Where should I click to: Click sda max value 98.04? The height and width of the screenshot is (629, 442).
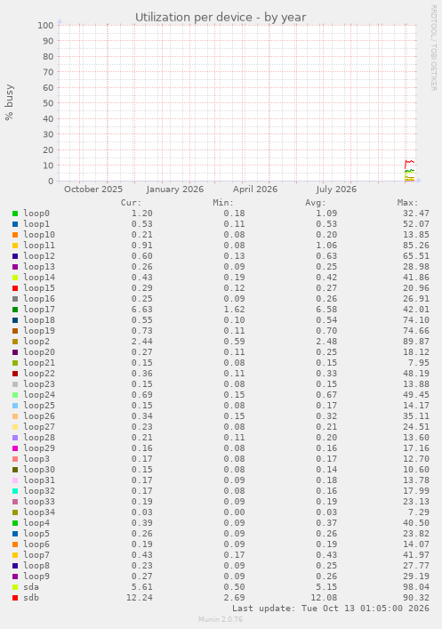pyautogui.click(x=416, y=587)
